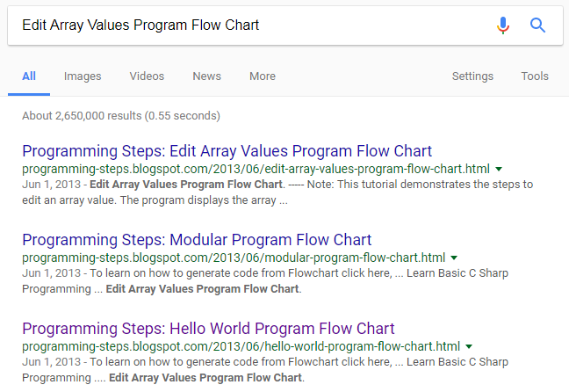This screenshot has width=569, height=392.
Task: Click the voice search microphone icon
Action: pyautogui.click(x=503, y=25)
